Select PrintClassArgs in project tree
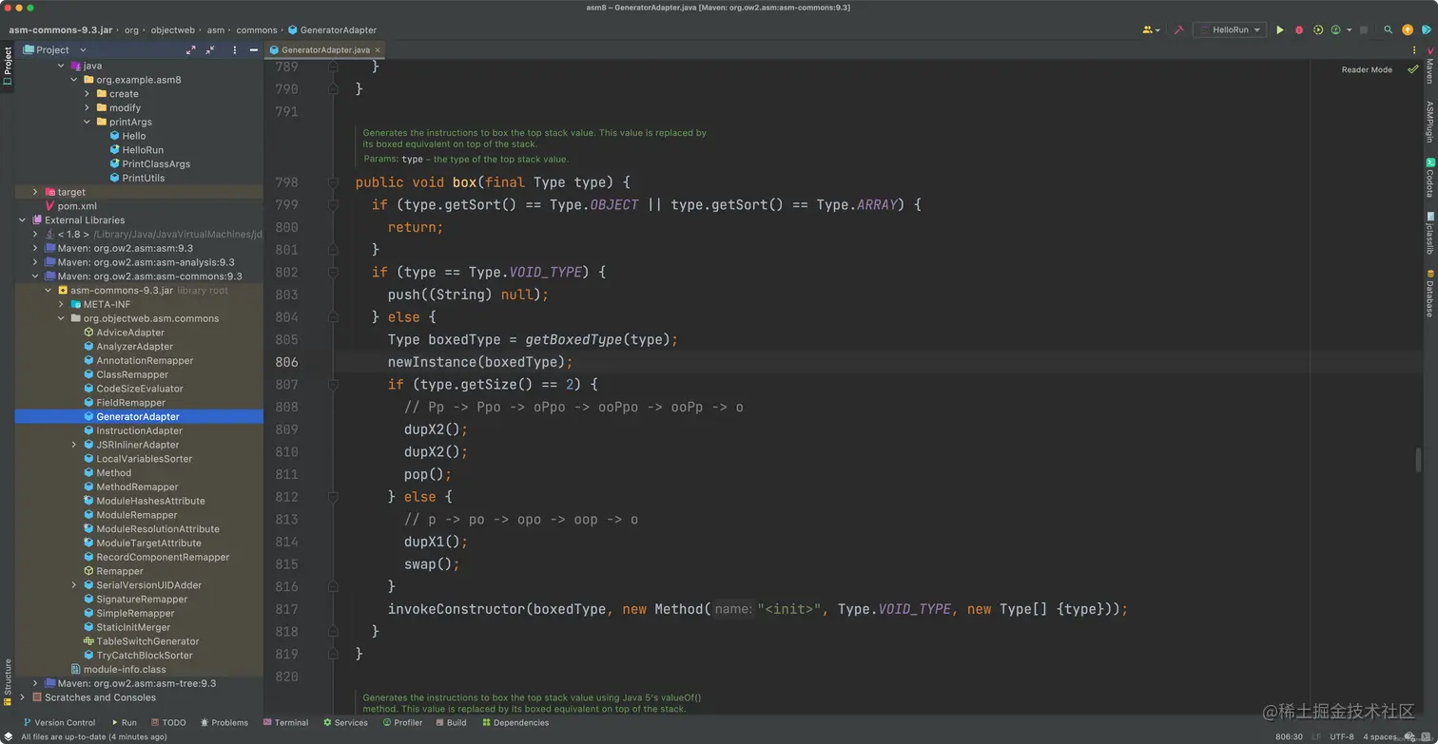 pos(156,163)
